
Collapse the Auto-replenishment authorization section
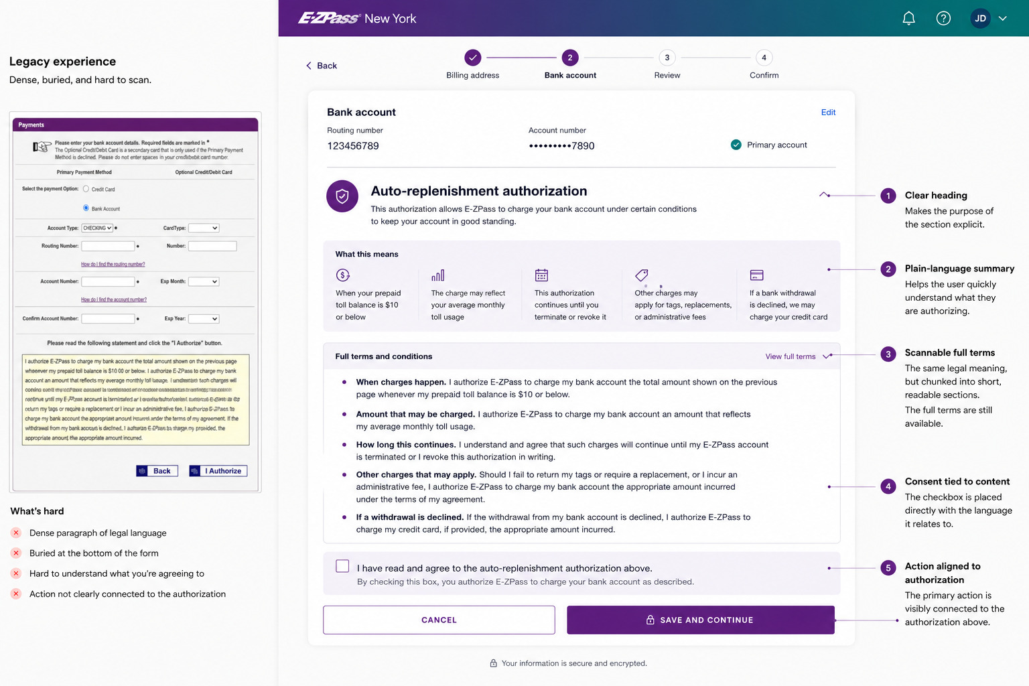click(x=824, y=194)
